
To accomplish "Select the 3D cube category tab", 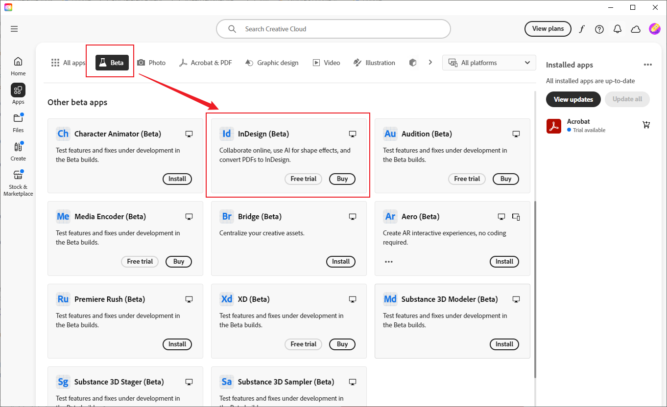I will pyautogui.click(x=413, y=63).
